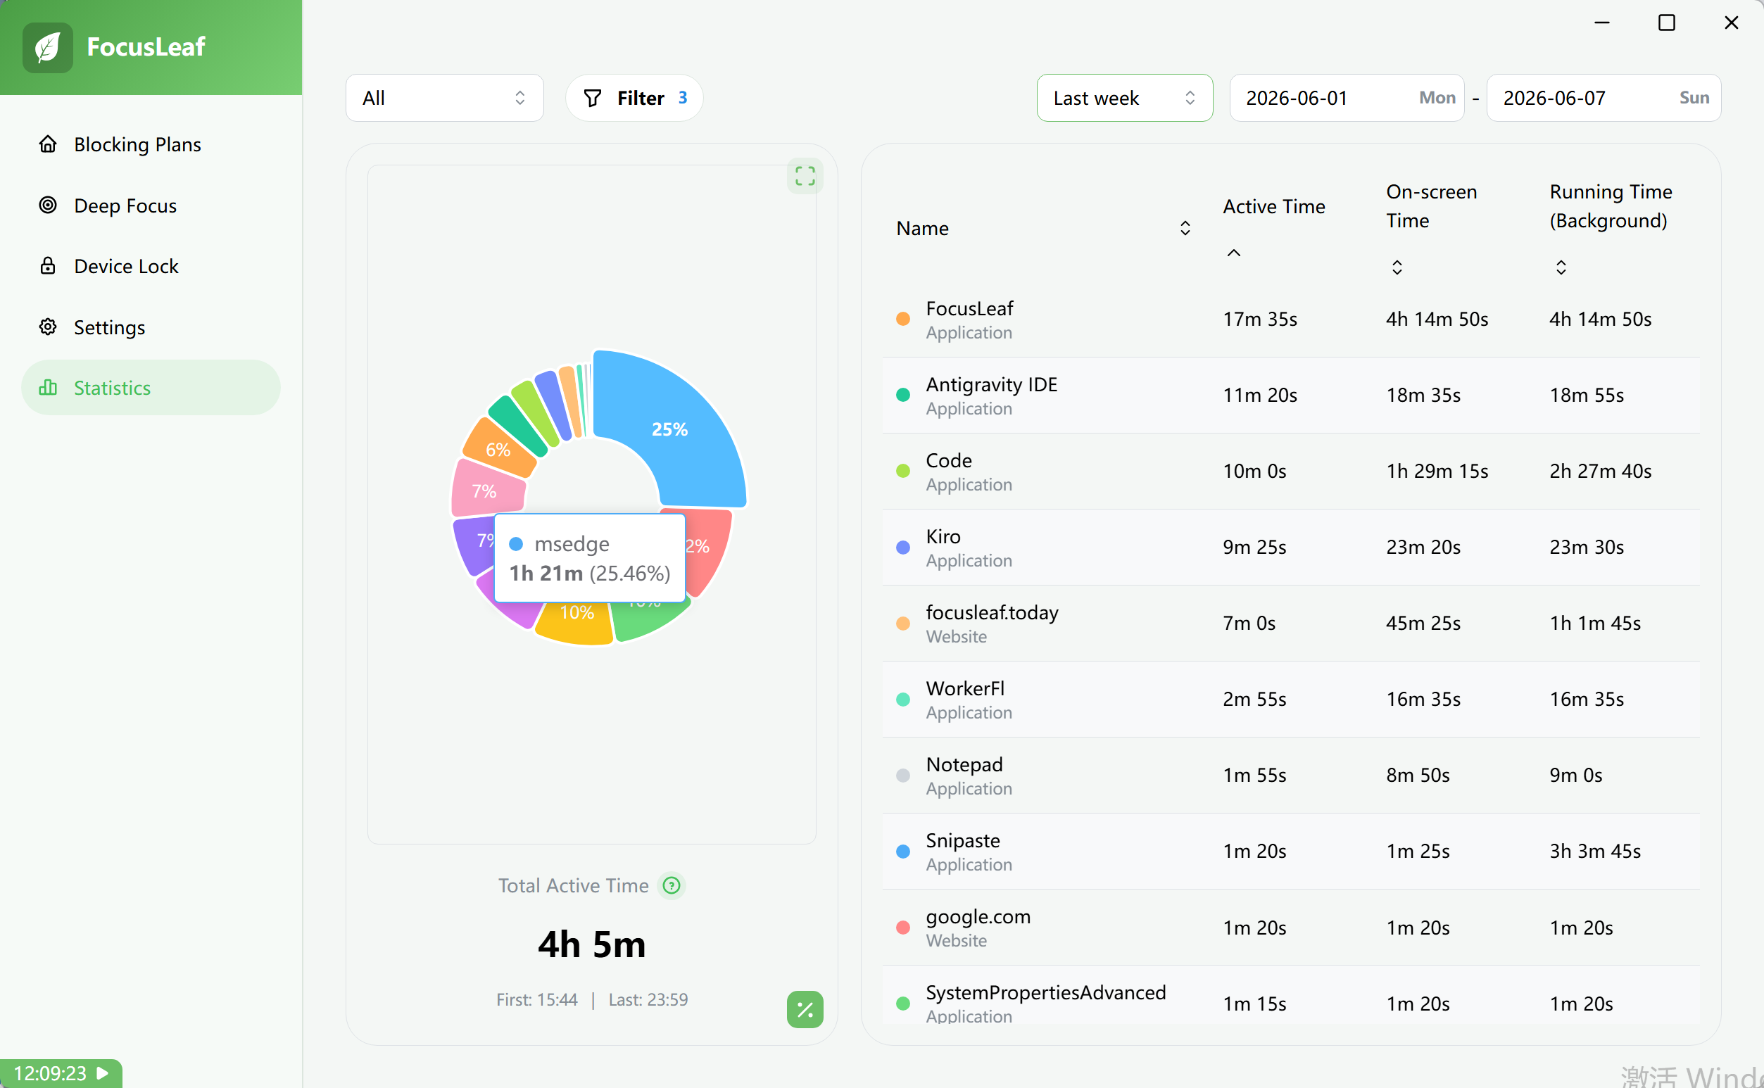Click the orange dot beside FocusLeaf
Image resolution: width=1764 pixels, height=1088 pixels.
tap(902, 319)
